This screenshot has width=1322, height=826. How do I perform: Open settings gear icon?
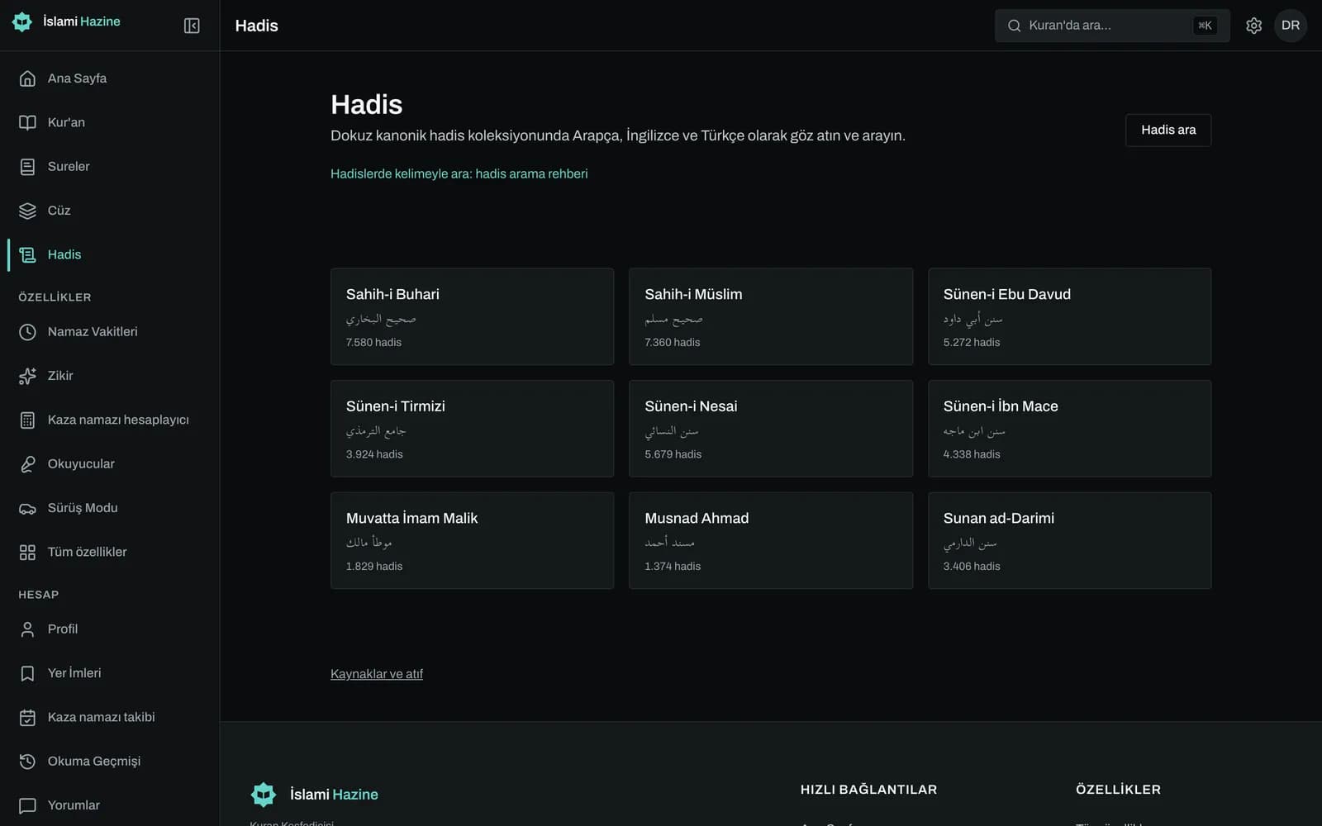(1253, 26)
